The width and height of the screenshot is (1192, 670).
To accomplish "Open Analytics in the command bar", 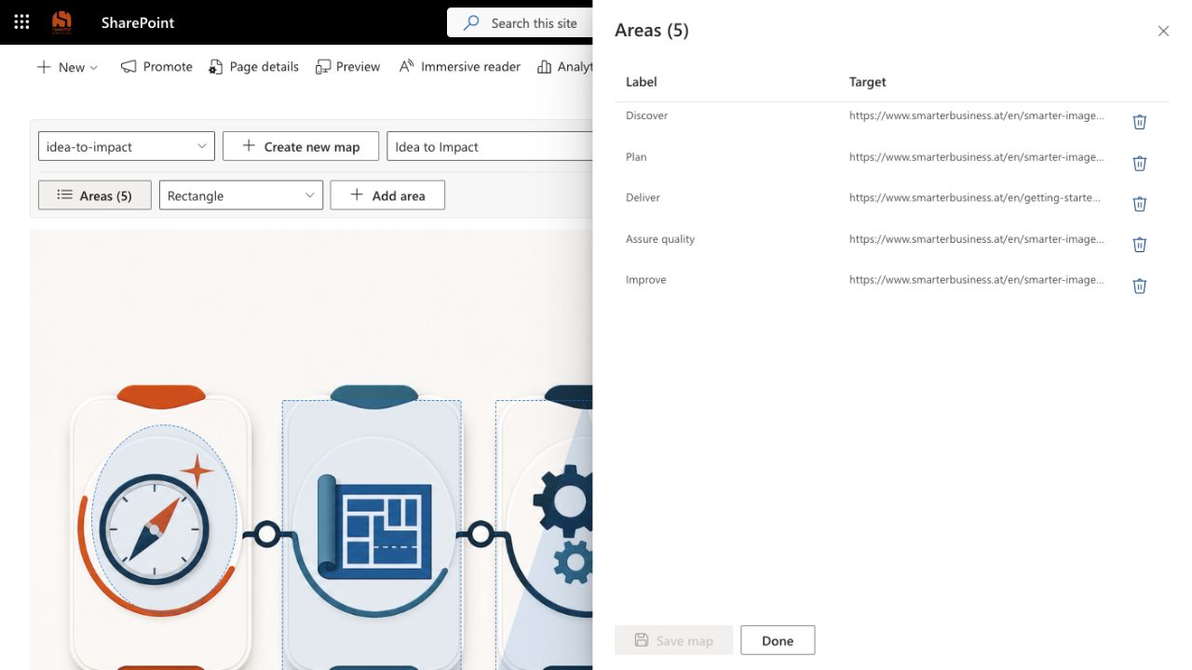I will 564,67.
